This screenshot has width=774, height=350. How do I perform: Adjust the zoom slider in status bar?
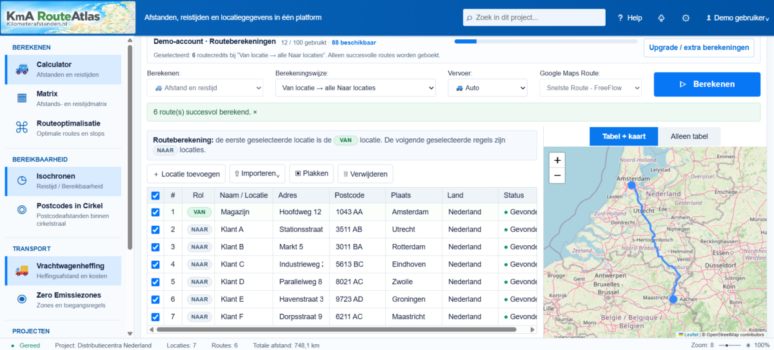[728, 345]
